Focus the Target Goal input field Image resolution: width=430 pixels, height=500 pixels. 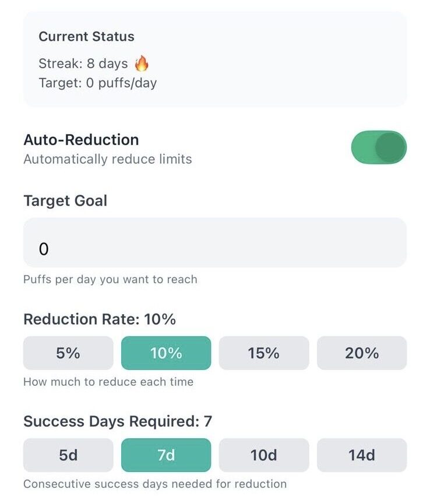(x=215, y=249)
